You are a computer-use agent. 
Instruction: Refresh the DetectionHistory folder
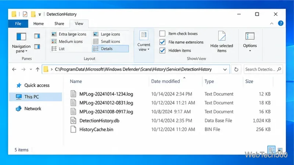[x=236, y=69]
